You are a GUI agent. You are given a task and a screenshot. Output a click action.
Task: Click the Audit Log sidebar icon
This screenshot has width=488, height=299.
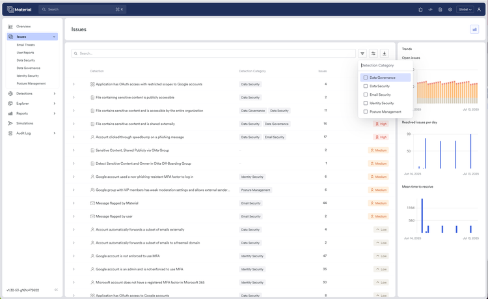[10, 134]
